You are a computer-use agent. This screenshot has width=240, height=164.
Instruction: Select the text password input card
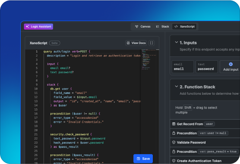click(207, 67)
